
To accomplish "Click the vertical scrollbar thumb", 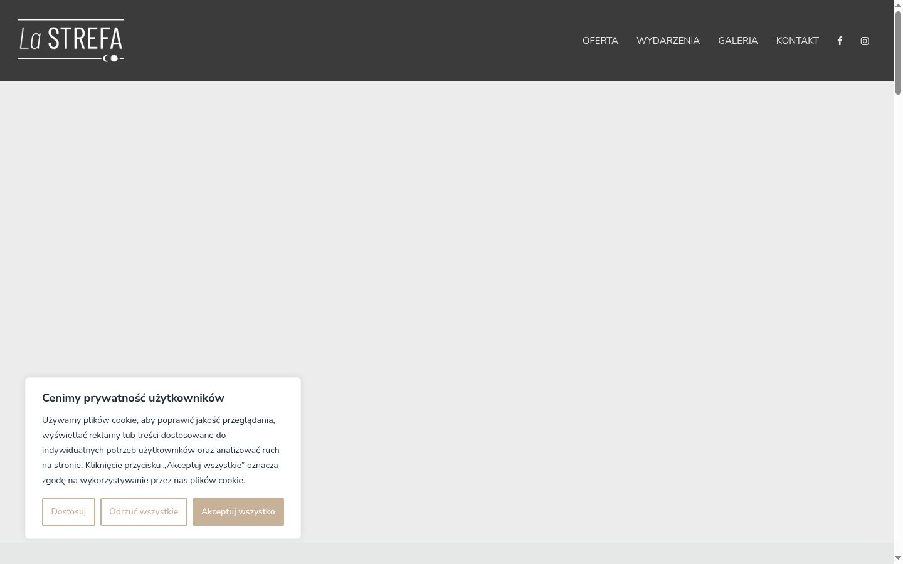I will [x=898, y=53].
